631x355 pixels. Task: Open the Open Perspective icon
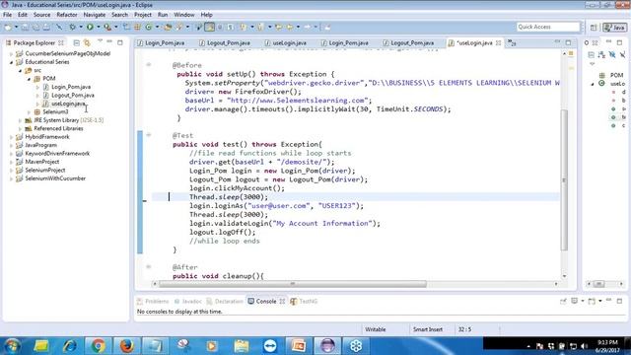coord(594,28)
